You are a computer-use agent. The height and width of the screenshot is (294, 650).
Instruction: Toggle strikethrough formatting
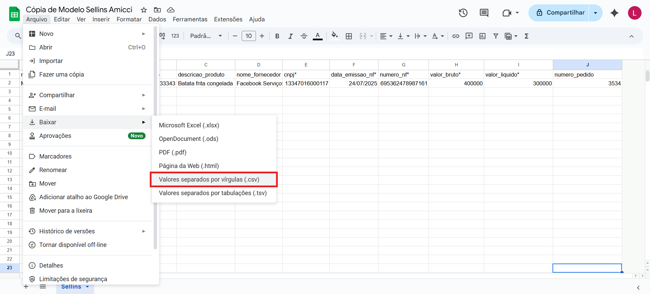pos(304,36)
